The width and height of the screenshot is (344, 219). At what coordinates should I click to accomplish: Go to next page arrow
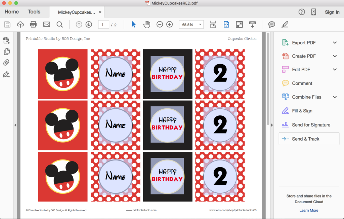point(89,24)
